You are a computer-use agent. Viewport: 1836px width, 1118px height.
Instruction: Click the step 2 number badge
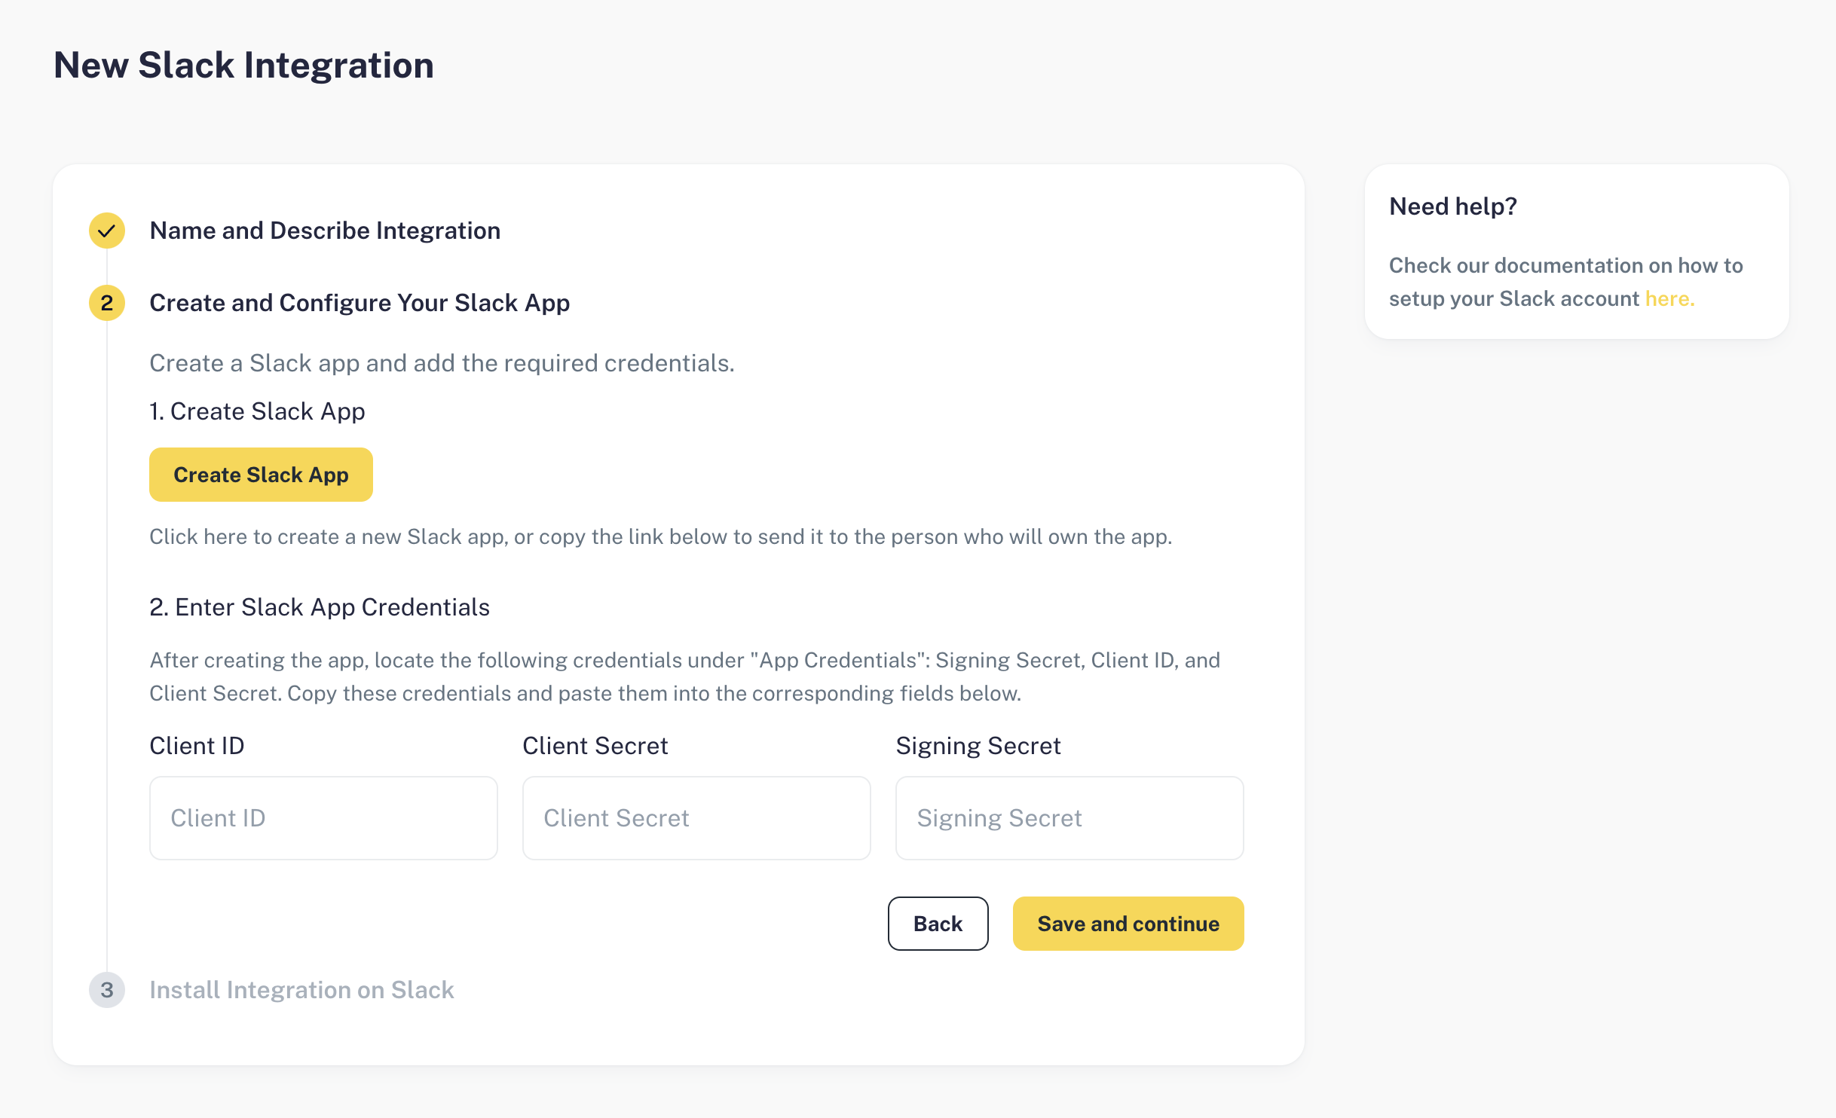point(107,303)
